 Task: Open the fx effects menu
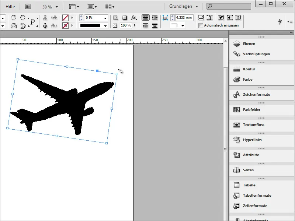pyautogui.click(x=134, y=18)
